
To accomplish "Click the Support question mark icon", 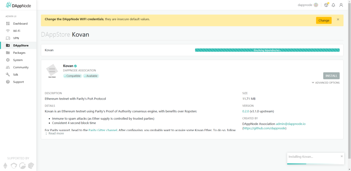I will [x=8, y=82].
